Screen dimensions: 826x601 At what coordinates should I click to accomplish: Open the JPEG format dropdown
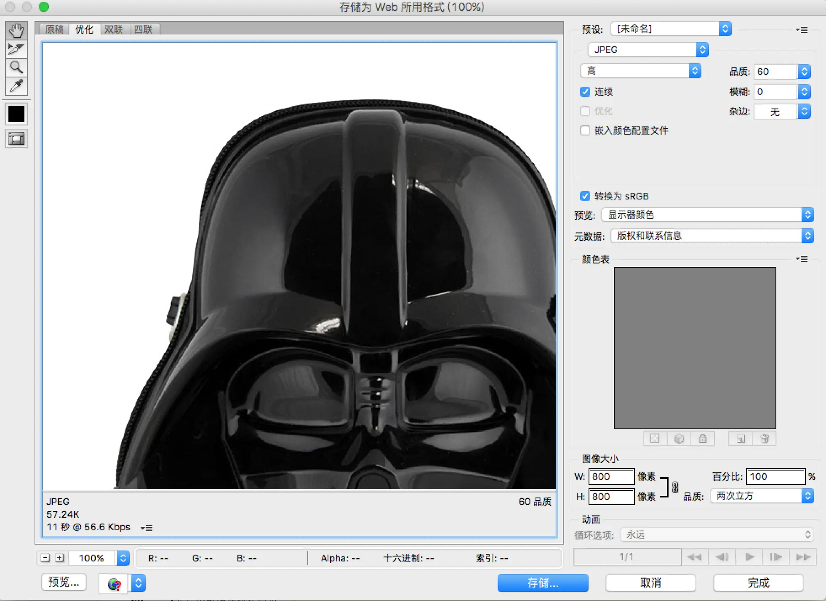(x=648, y=50)
